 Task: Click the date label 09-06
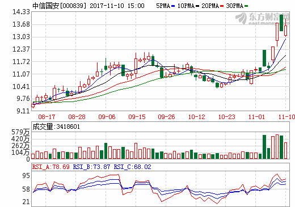click(107, 117)
